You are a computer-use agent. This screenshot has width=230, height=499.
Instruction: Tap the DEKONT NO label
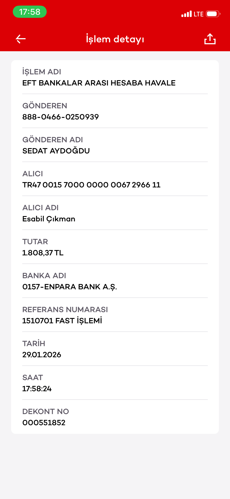pyautogui.click(x=46, y=411)
